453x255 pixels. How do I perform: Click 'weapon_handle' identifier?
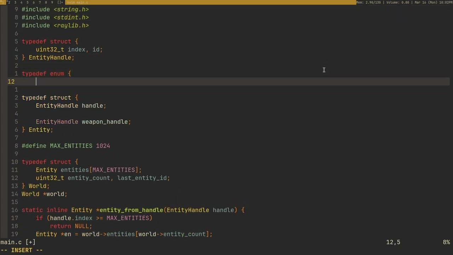pos(105,122)
